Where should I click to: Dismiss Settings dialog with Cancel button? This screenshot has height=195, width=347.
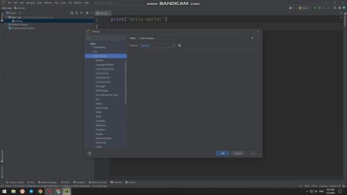tap(237, 153)
